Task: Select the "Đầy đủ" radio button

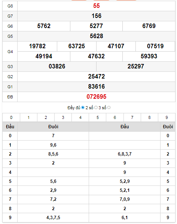Action: [x=83, y=107]
